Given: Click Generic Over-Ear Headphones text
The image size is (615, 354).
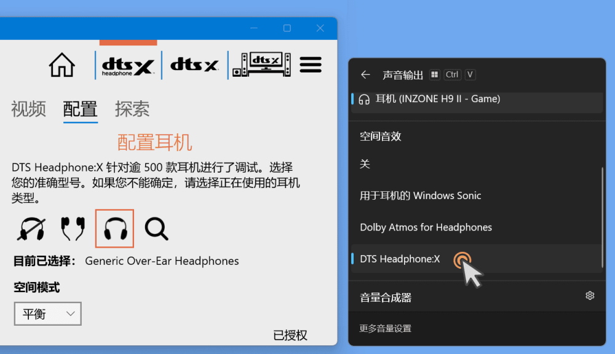Looking at the screenshot, I should [162, 261].
